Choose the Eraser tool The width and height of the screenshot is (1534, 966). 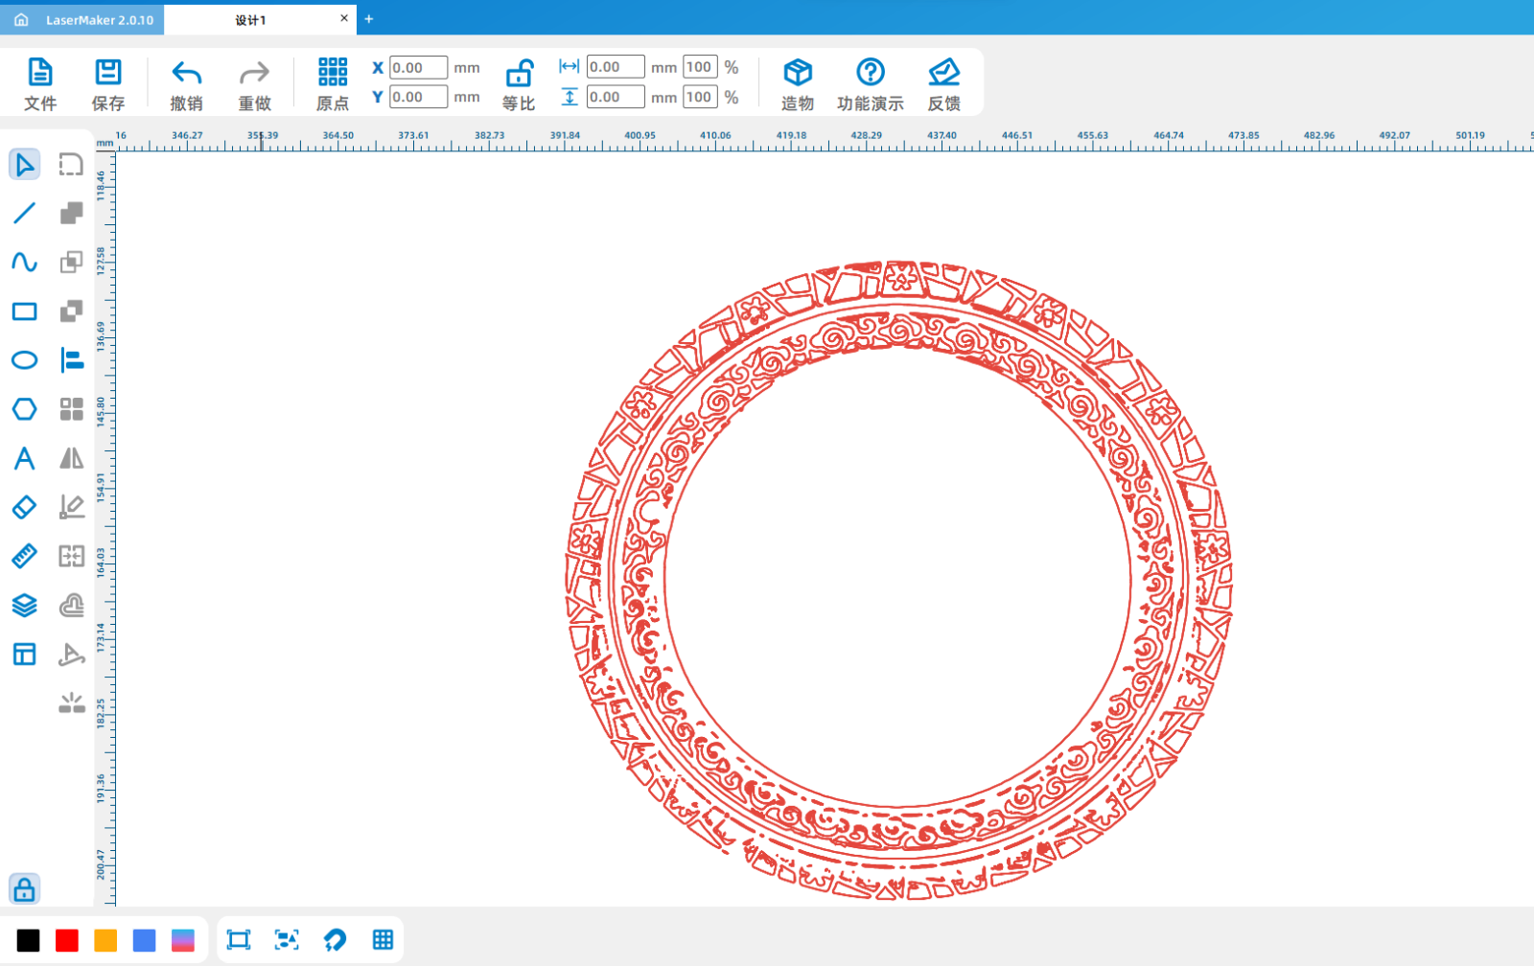(x=24, y=507)
